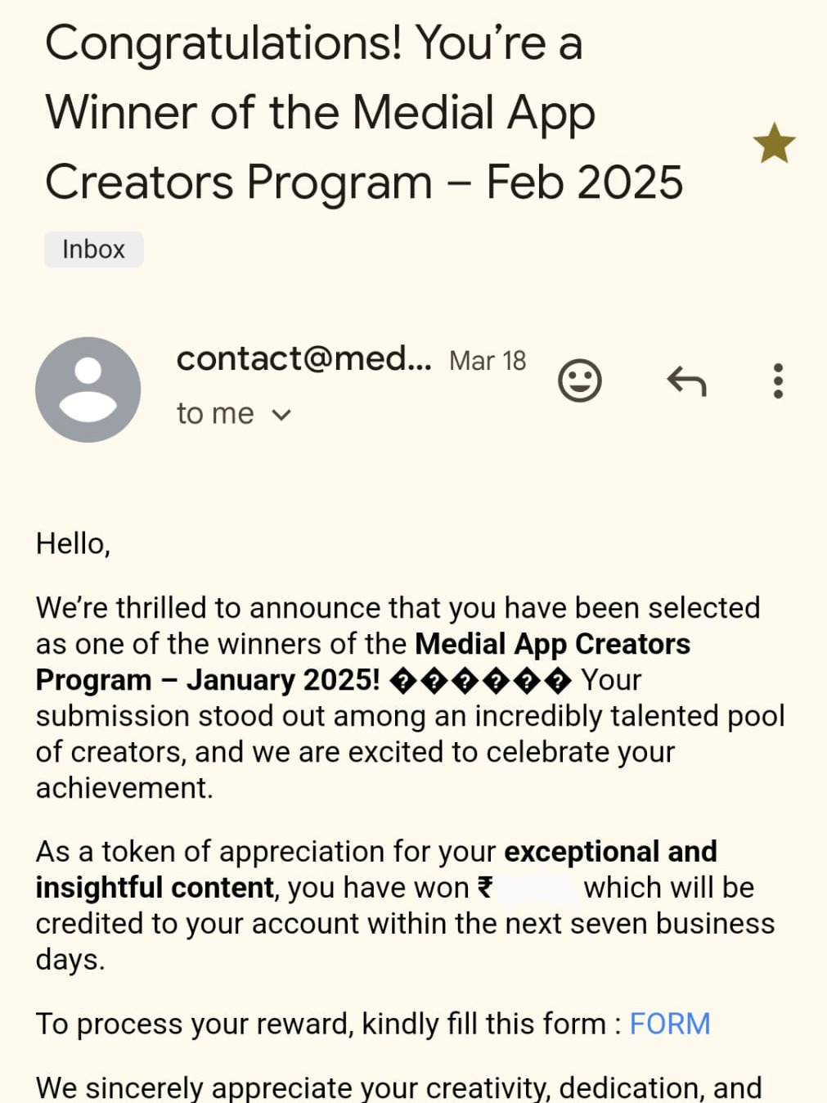The width and height of the screenshot is (827, 1103).
Task: Click the bold 'exceptional and' text
Action: tap(610, 852)
